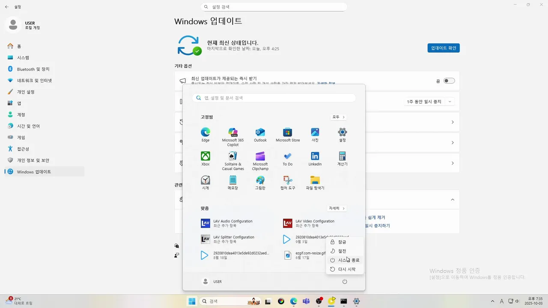This screenshot has height=308, width=548.
Task: Open 시스템 in Settings sidebar
Action: [x=45, y=57]
